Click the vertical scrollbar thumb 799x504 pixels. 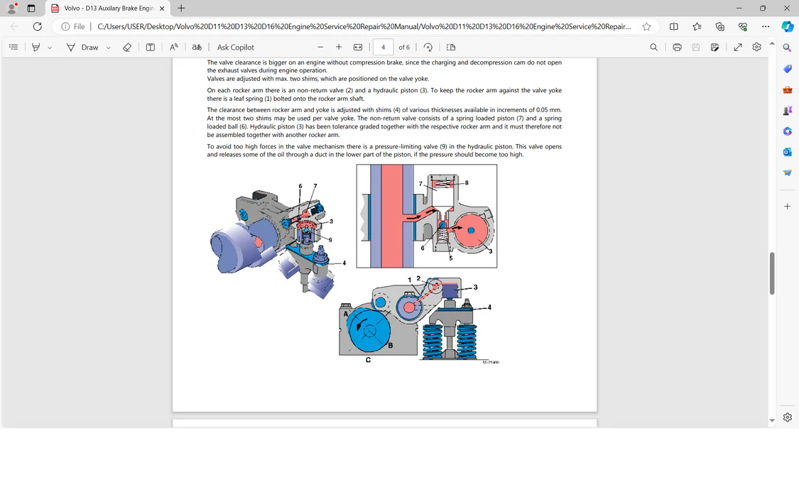tap(772, 273)
